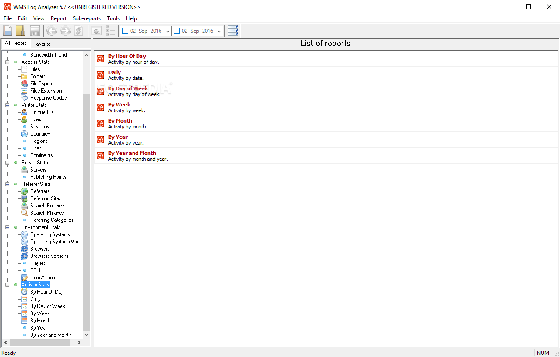The image size is (560, 357).
Task: Click the Response Codes speech bubble icon
Action: click(x=24, y=98)
